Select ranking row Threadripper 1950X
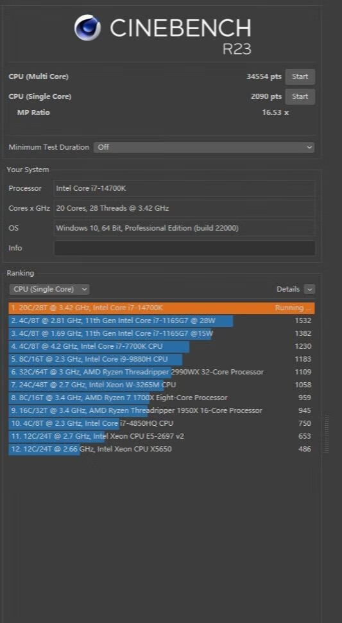This screenshot has height=623, width=342. (x=162, y=410)
